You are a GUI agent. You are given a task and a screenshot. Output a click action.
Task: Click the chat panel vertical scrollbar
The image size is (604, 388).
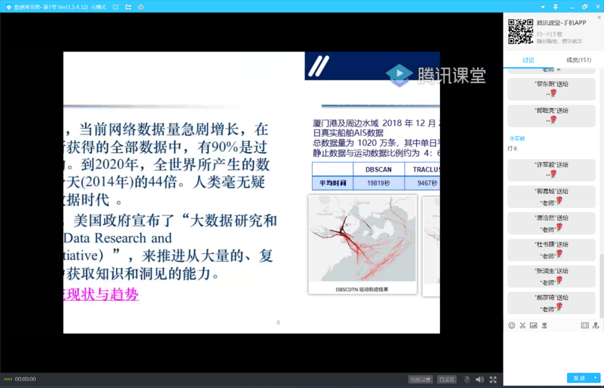(x=601, y=279)
